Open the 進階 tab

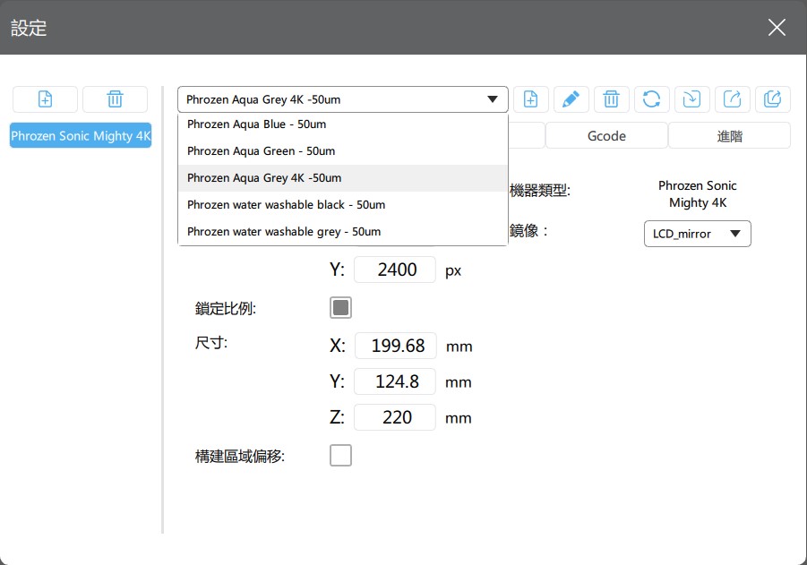coord(729,136)
